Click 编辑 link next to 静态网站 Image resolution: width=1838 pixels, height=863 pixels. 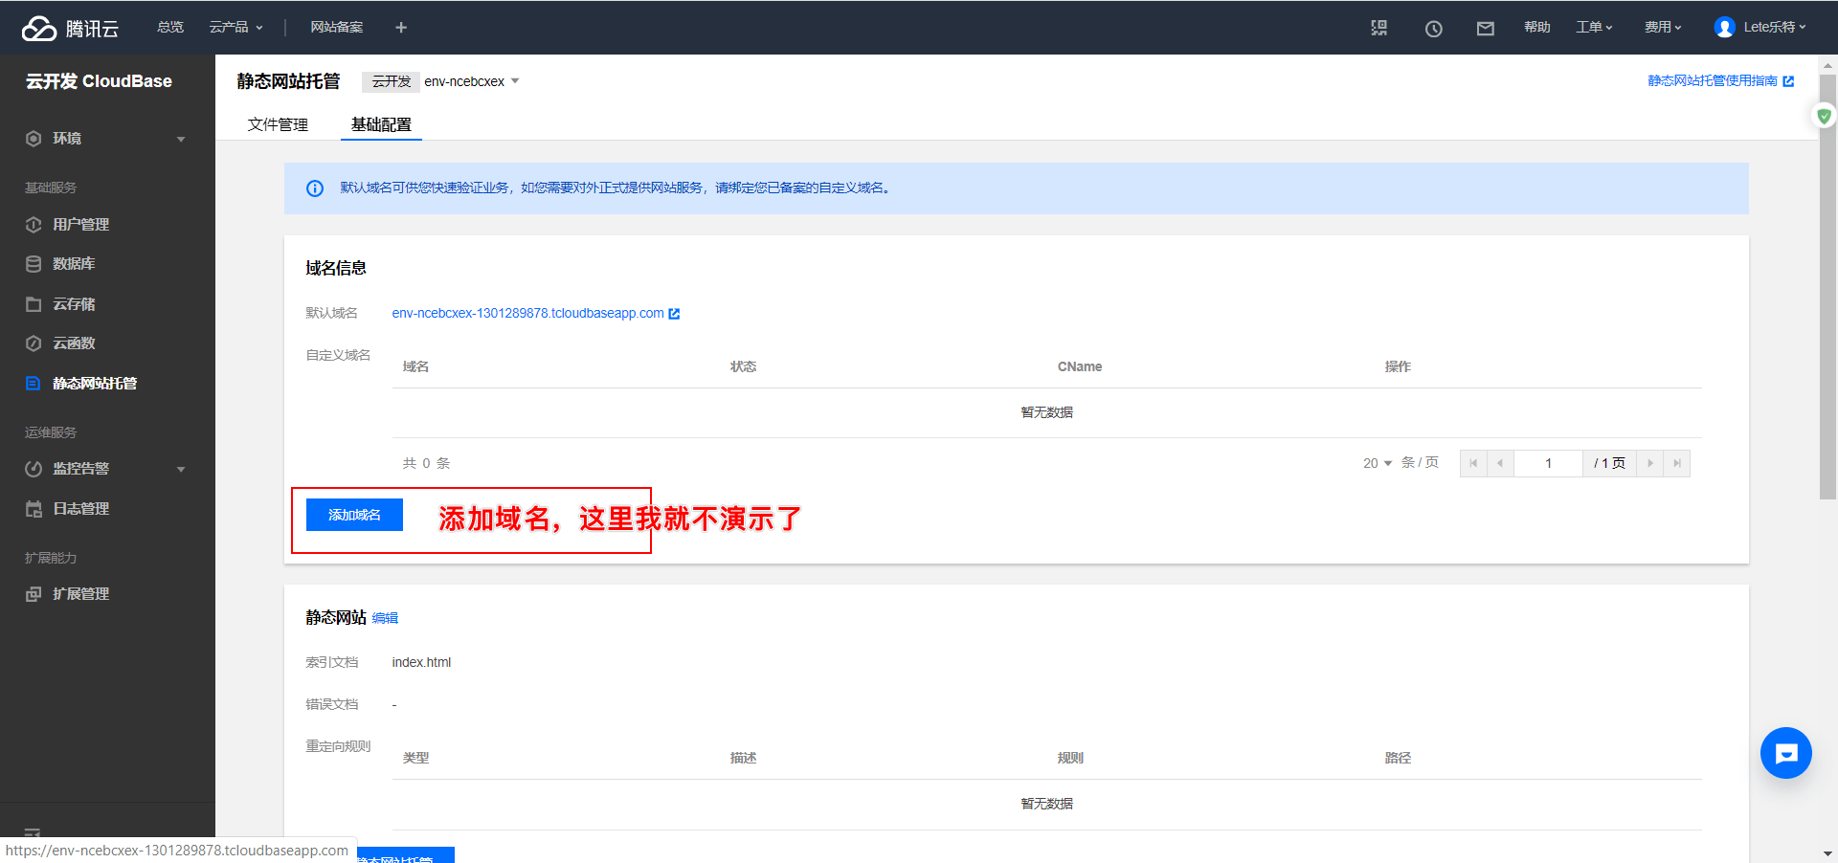coord(385,618)
